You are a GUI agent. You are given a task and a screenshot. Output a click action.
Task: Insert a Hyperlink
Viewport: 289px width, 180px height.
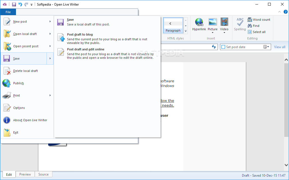tap(199, 24)
